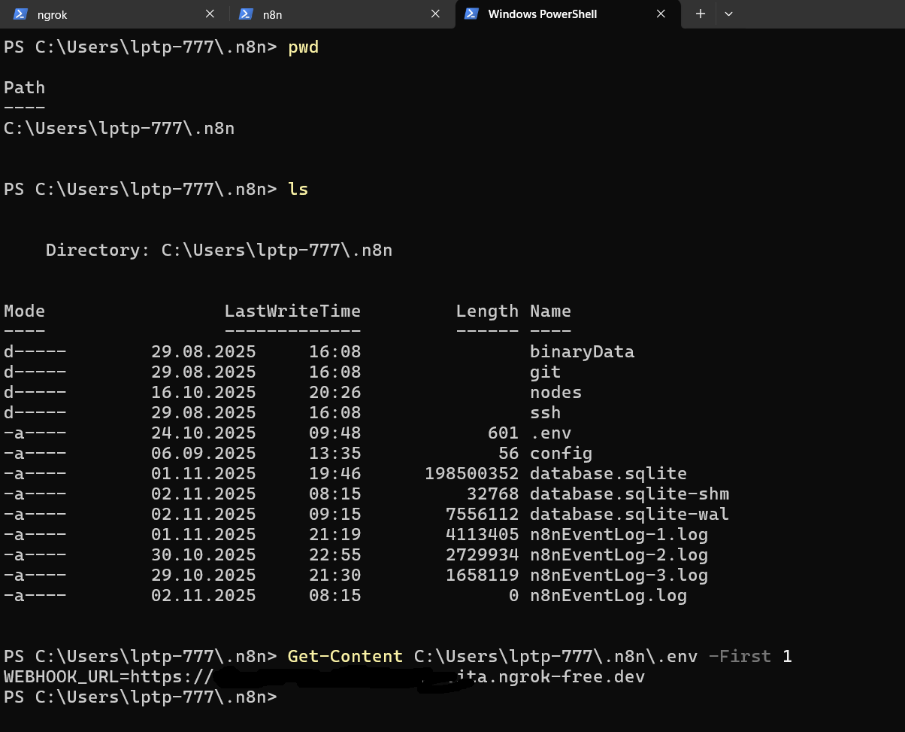Click the PowerShell icon on the ngrok tab
Viewport: 905px width, 732px height.
(21, 14)
